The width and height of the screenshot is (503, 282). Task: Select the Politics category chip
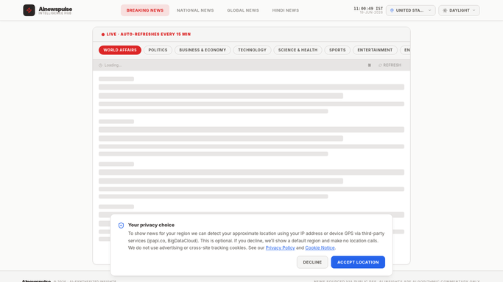(x=158, y=50)
